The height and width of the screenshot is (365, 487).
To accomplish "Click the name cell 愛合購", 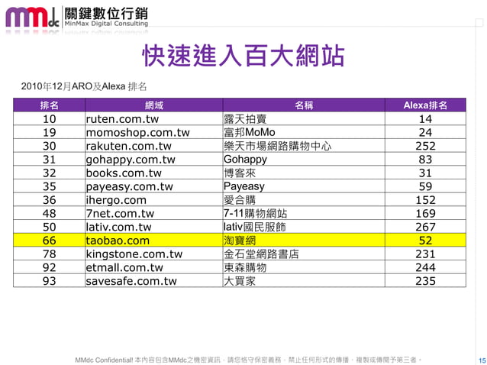I will point(304,200).
